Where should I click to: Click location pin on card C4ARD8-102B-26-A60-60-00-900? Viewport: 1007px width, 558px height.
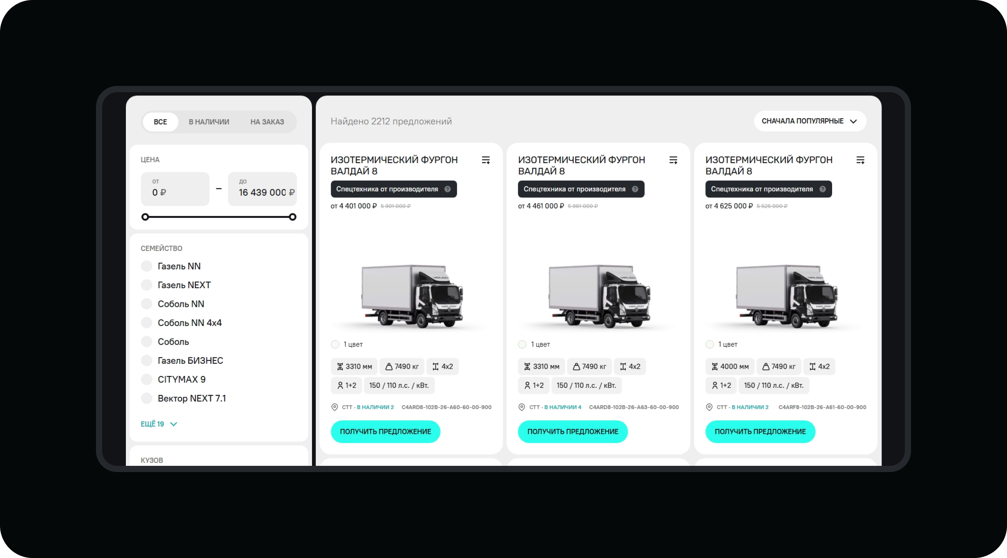tap(334, 407)
